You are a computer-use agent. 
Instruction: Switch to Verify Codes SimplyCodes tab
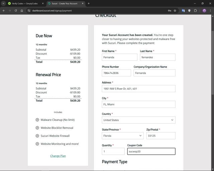(25, 4)
